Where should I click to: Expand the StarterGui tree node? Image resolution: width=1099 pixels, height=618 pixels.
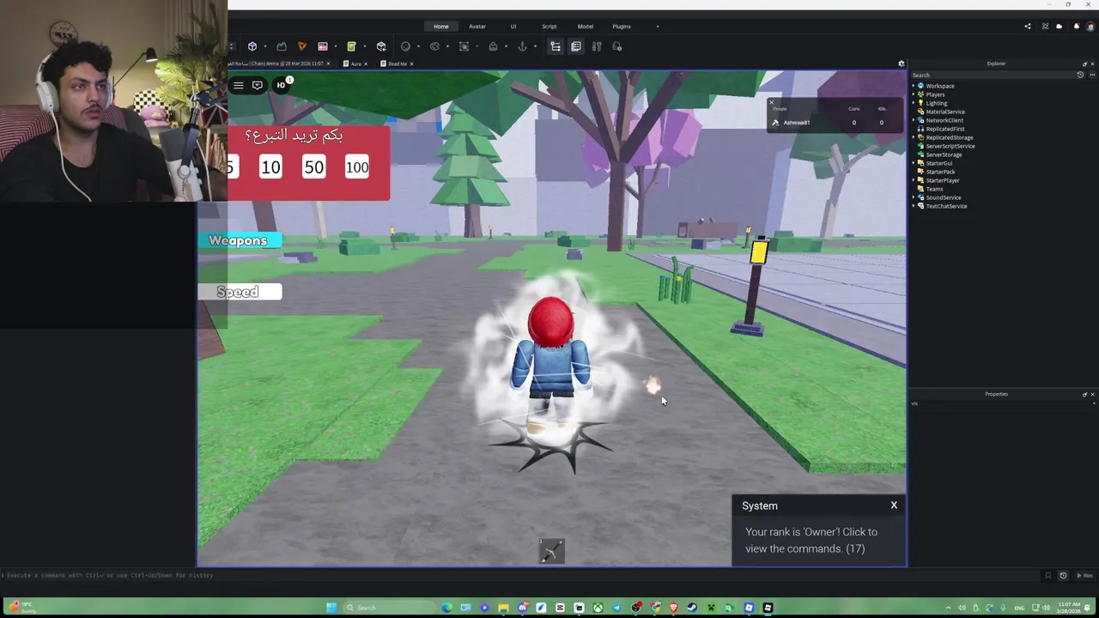tap(914, 163)
